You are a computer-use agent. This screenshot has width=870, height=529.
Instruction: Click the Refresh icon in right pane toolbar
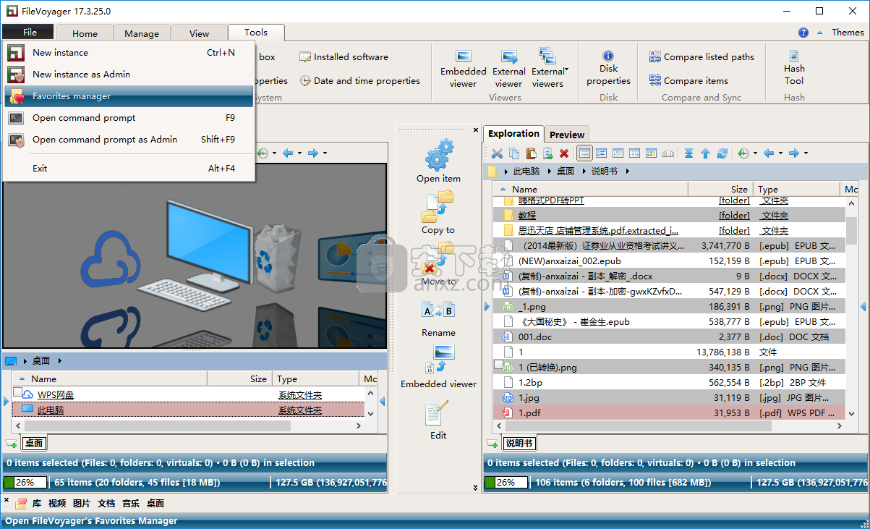[722, 153]
